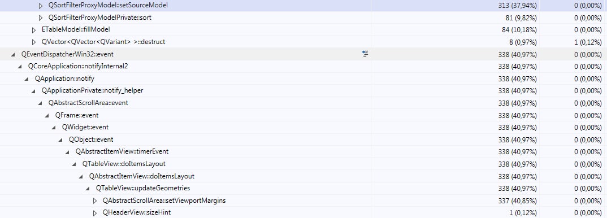
Task: Collapse QTableView::updateGeometries node
Action: 88,188
